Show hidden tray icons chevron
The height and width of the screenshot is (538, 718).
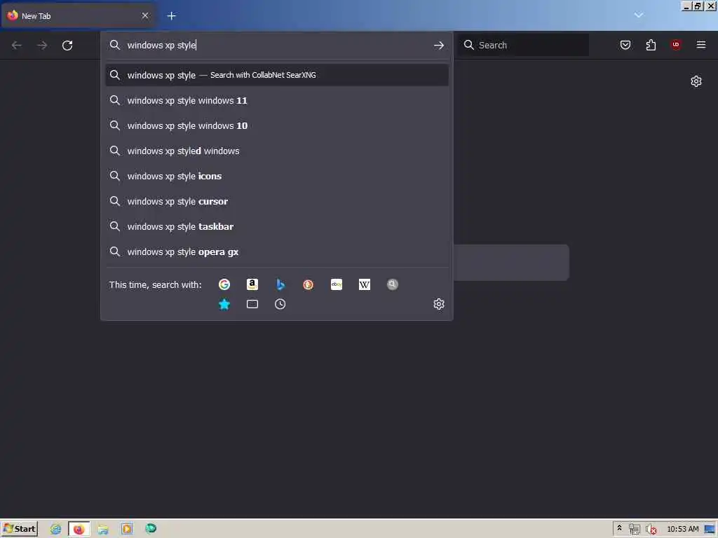[619, 528]
